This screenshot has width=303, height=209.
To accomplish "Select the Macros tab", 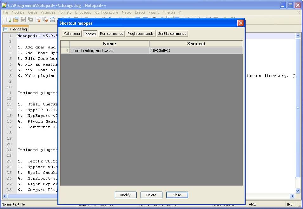I will 90,34.
